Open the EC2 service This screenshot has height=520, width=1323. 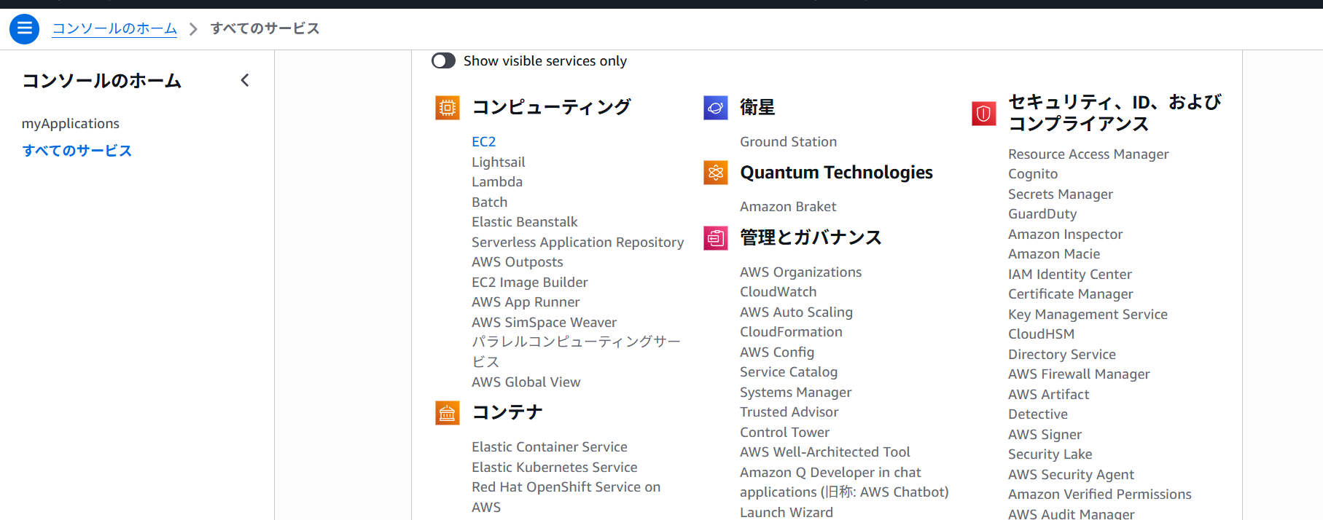[484, 142]
